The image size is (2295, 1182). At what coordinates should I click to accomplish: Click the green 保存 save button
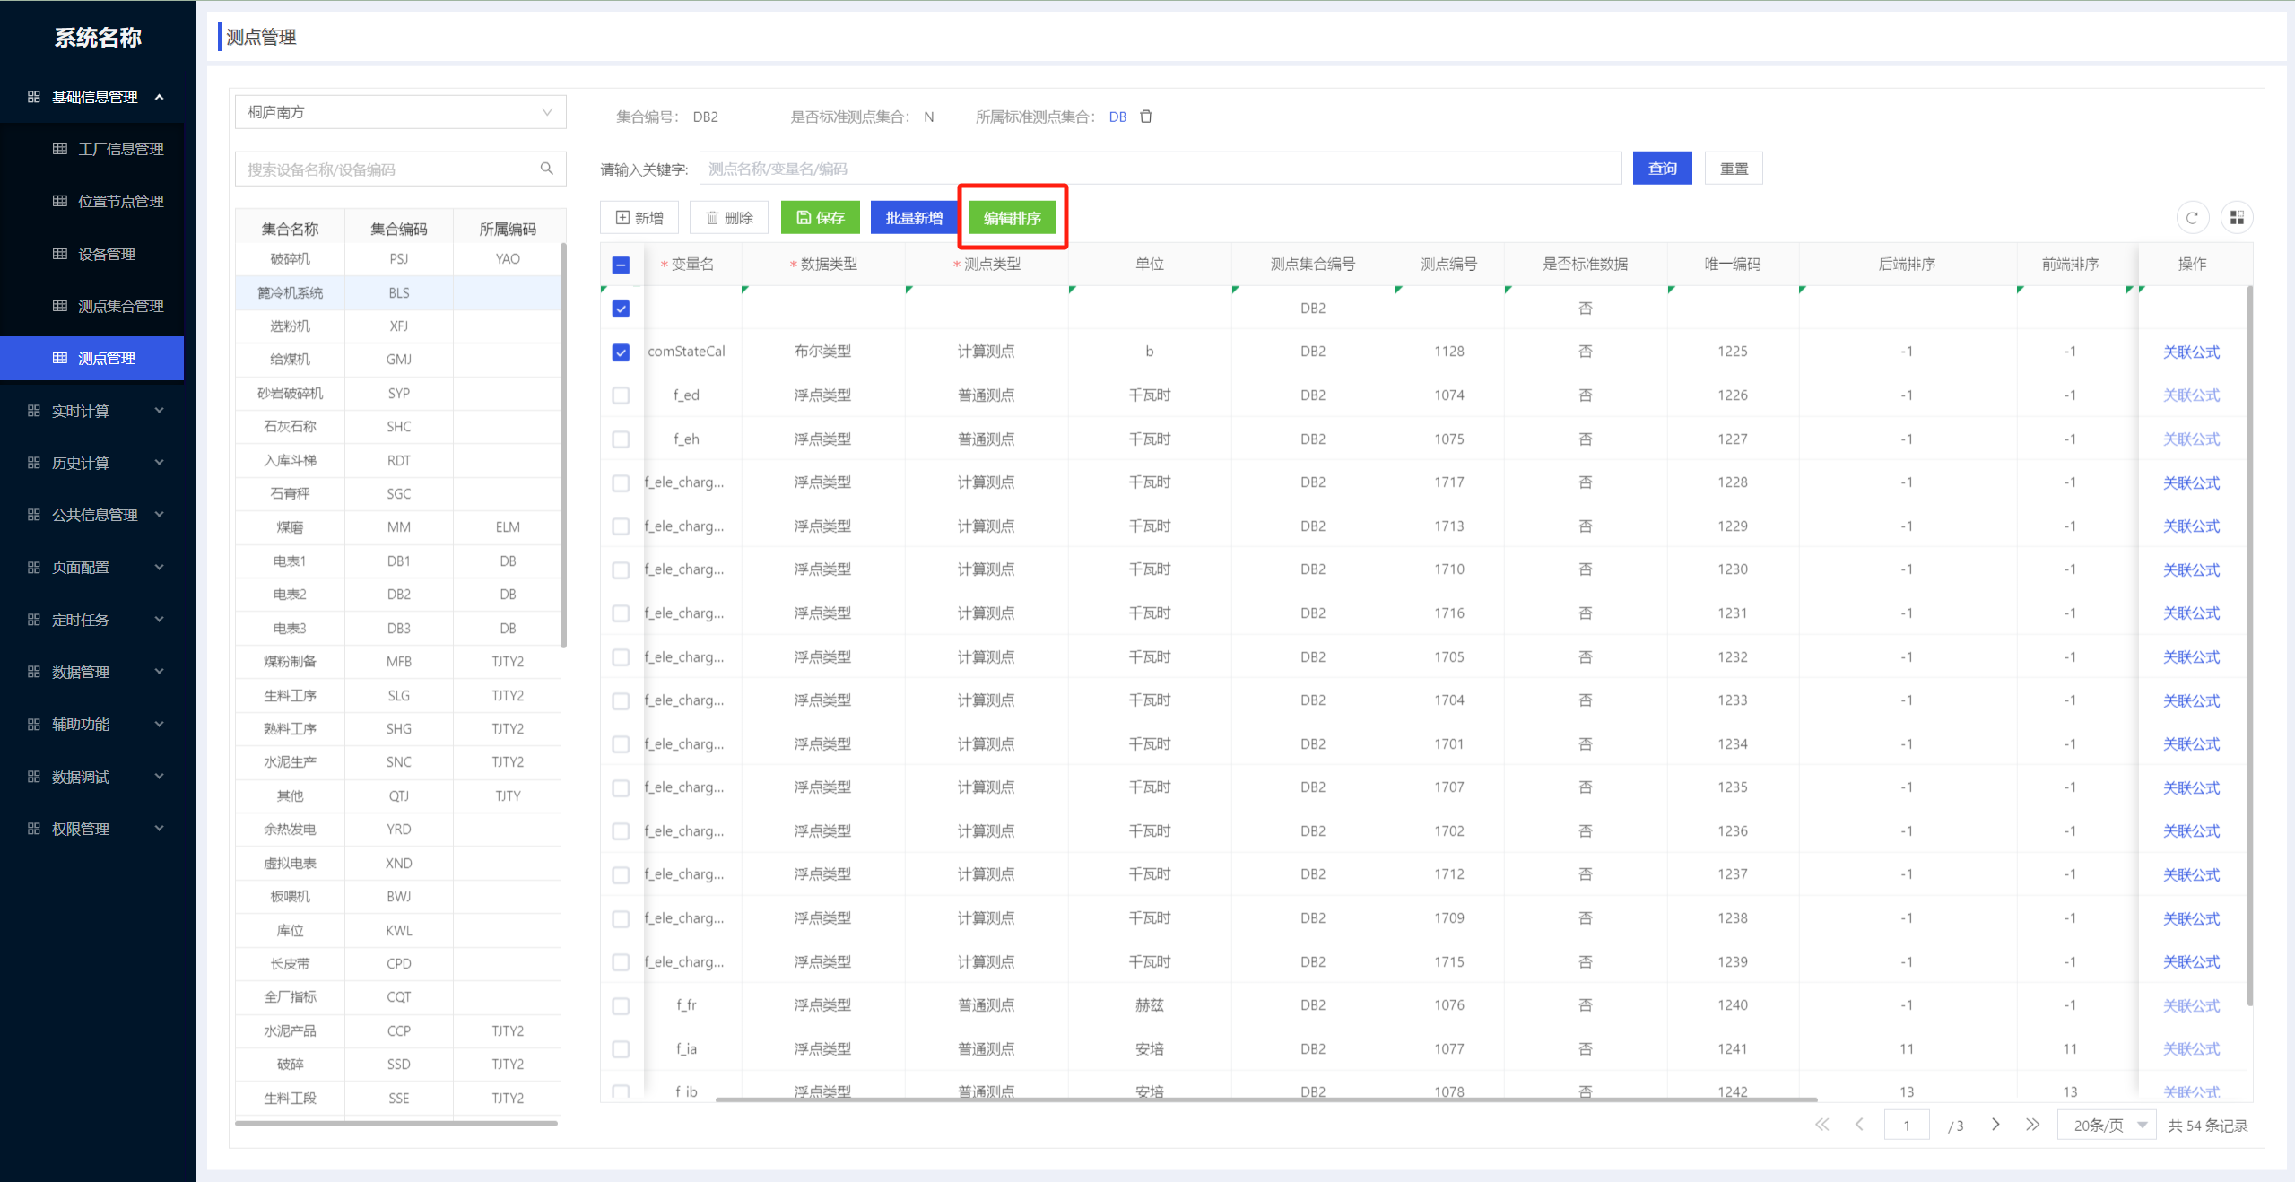coord(821,218)
